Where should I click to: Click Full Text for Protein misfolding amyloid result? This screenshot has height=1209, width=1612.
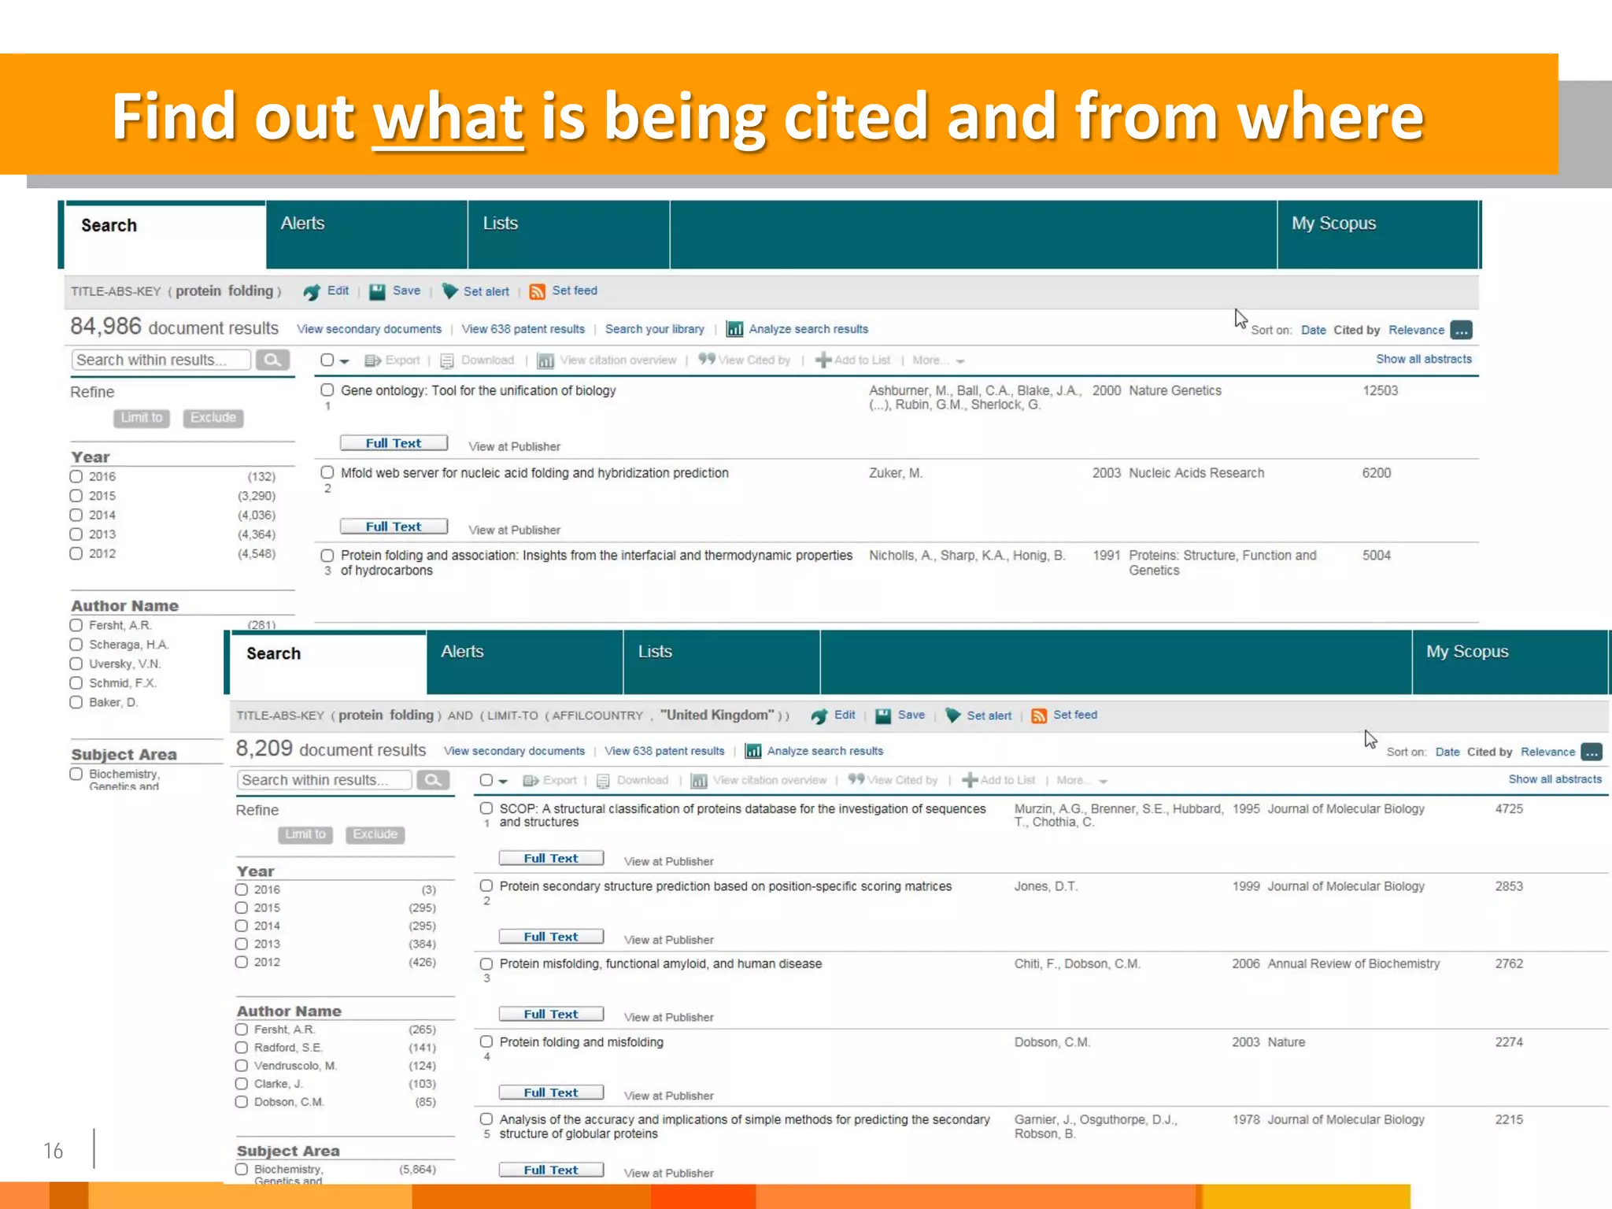(x=551, y=1014)
